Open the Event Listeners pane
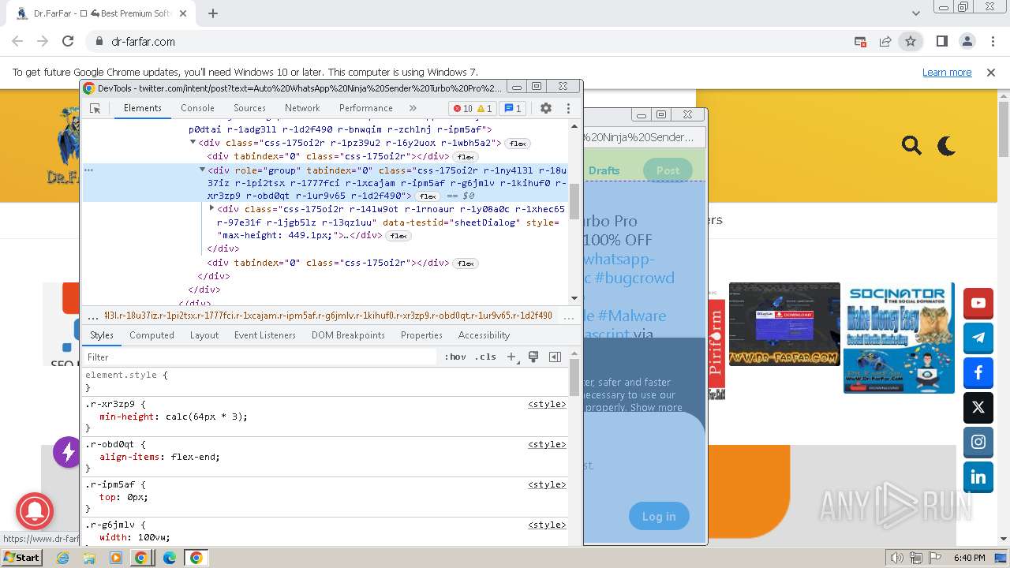Image resolution: width=1010 pixels, height=568 pixels. point(264,335)
